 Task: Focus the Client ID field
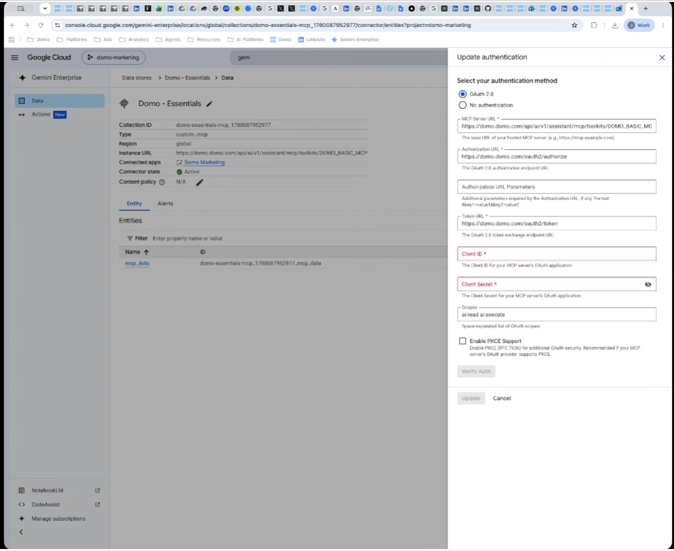tap(556, 254)
